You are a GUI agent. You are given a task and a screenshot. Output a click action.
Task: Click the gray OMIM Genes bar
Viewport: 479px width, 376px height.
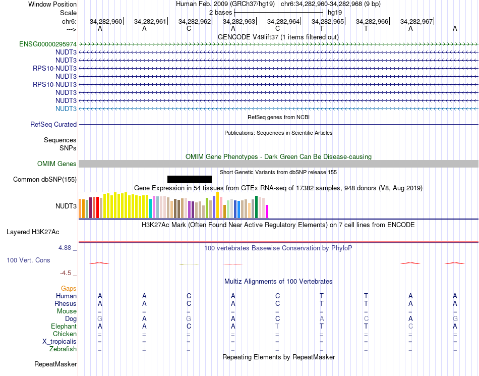(x=278, y=164)
